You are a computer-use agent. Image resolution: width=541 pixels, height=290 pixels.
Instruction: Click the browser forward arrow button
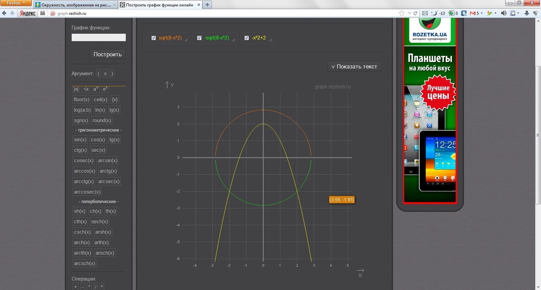12,13
